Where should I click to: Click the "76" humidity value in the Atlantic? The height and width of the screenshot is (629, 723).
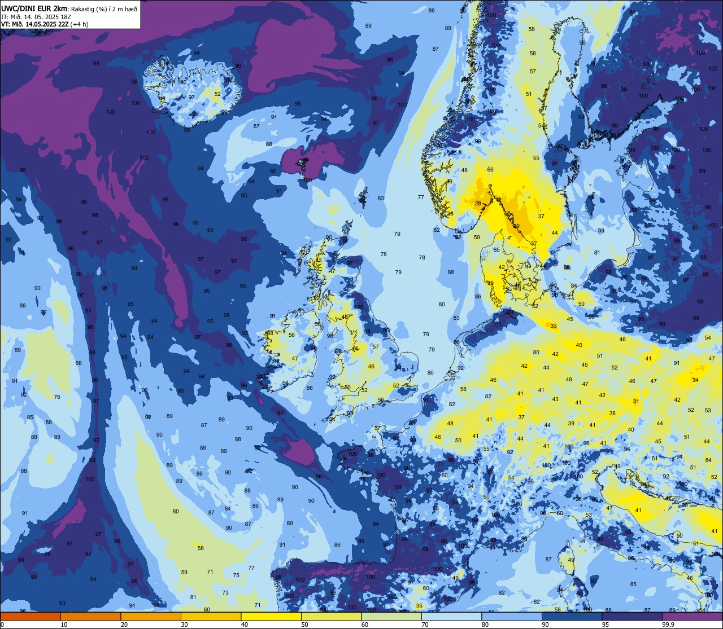point(57,397)
